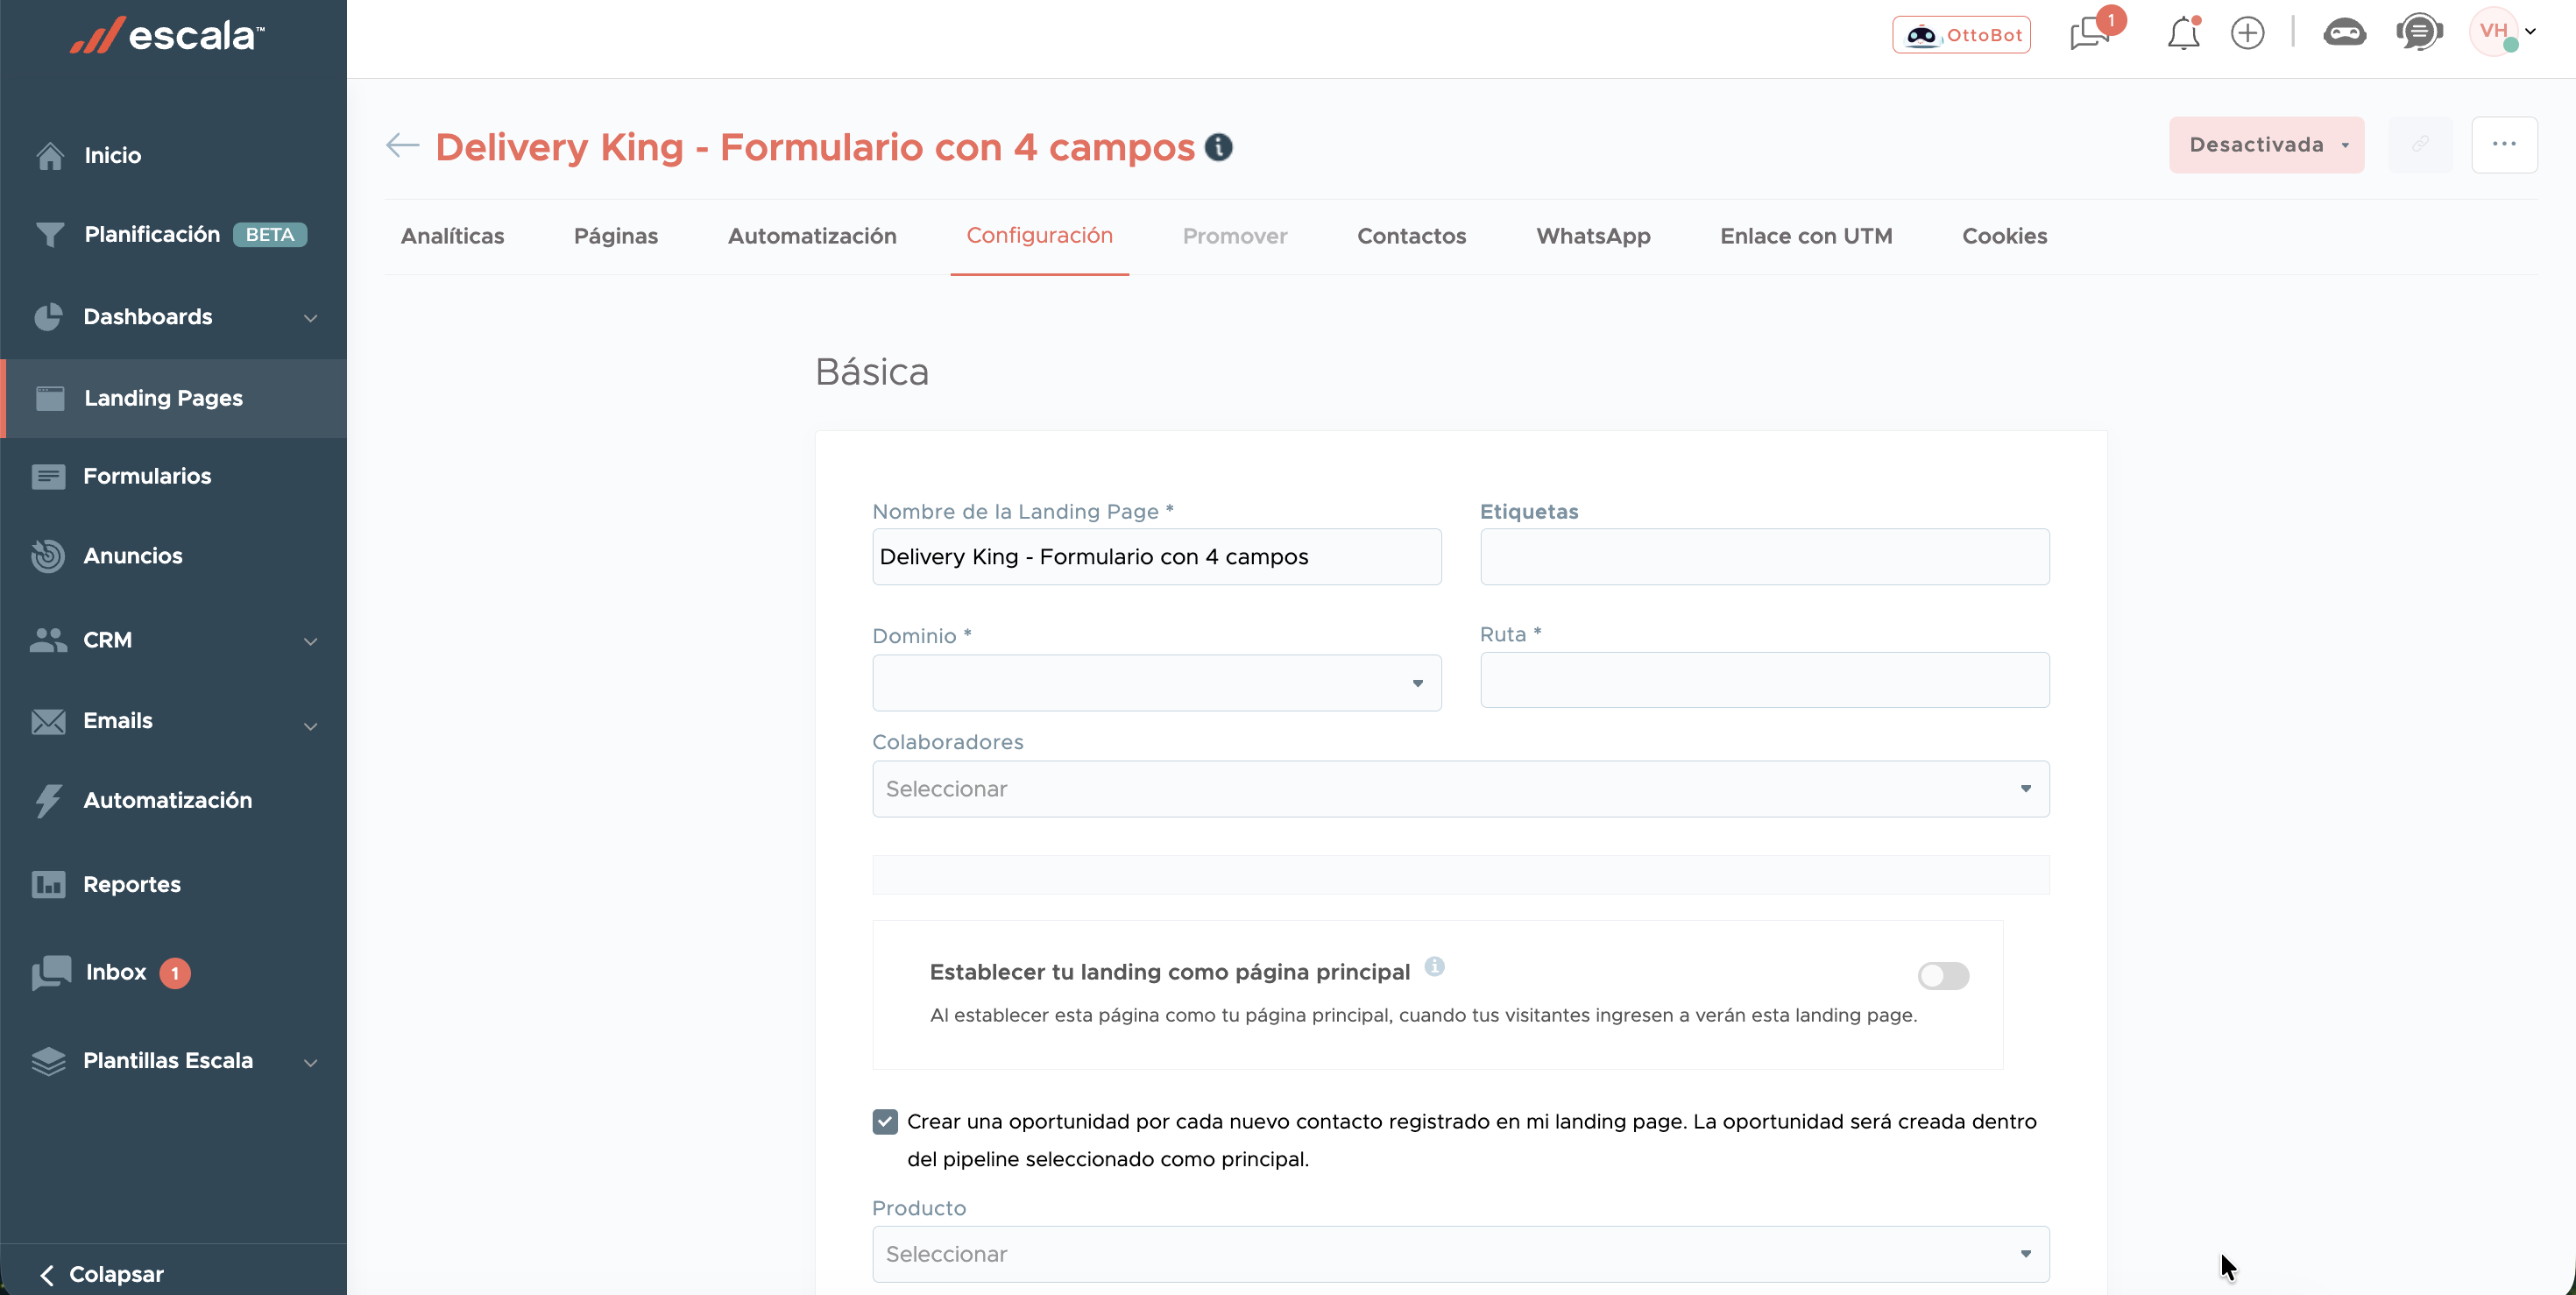This screenshot has height=1295, width=2576.
Task: Click the OttoBot button
Action: (1961, 35)
